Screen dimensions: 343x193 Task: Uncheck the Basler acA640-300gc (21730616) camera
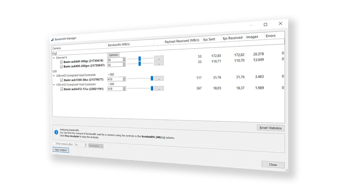(x=61, y=62)
